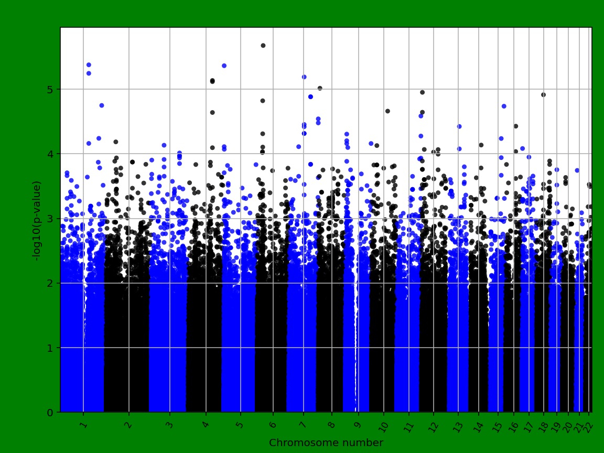Select the topmost blue point over chromosome 1
The image size is (604, 453).
(x=89, y=63)
